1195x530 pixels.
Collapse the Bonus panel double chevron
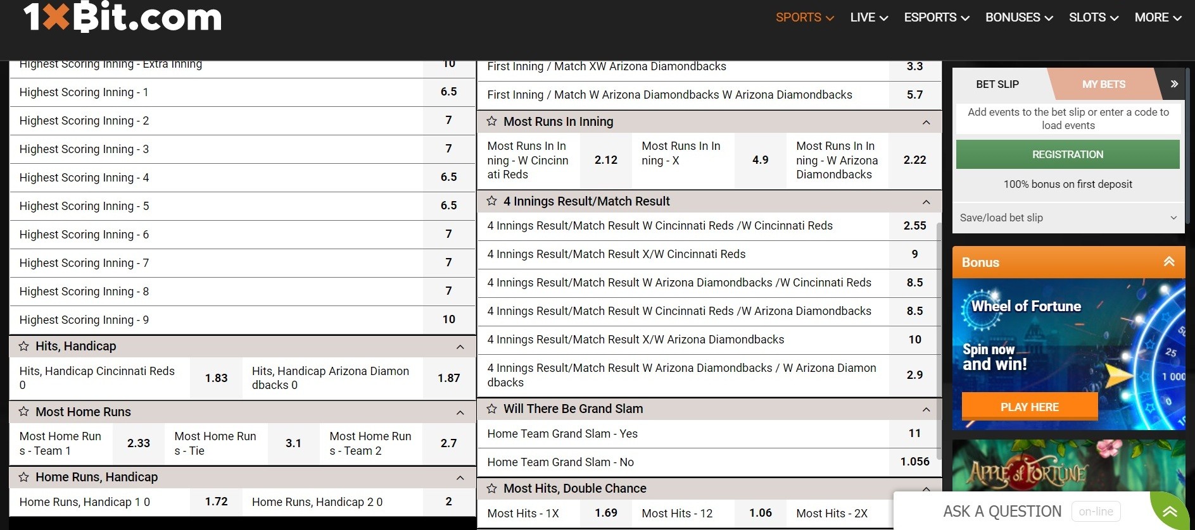1169,262
